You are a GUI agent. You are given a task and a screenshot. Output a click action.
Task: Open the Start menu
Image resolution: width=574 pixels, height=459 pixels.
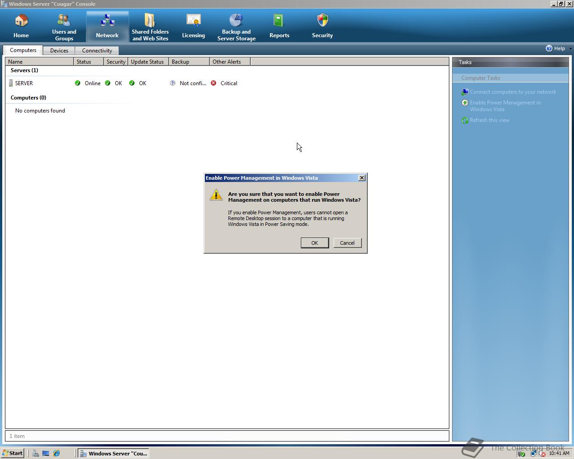point(13,453)
